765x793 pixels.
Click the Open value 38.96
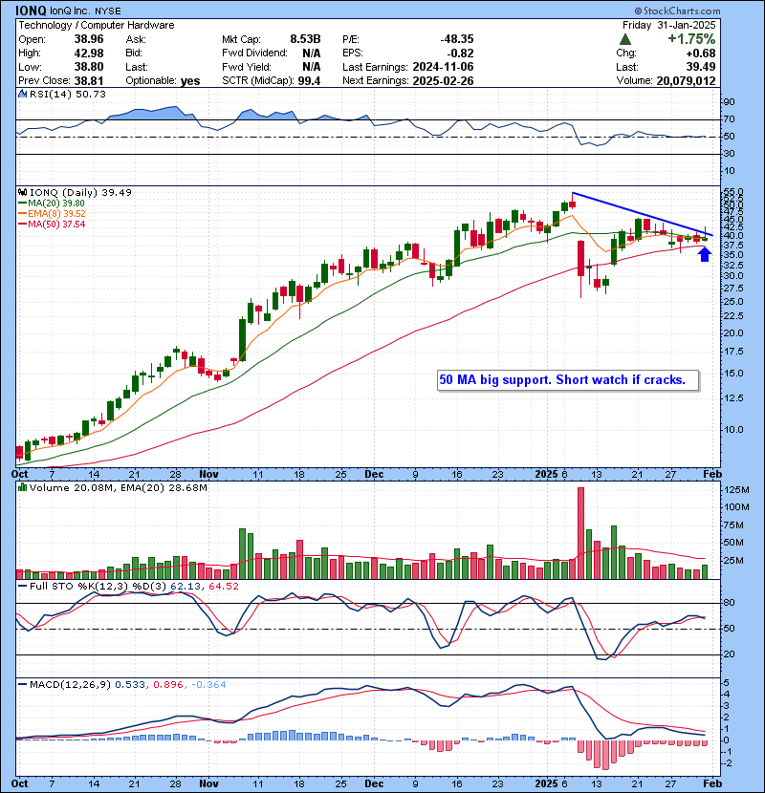click(89, 39)
